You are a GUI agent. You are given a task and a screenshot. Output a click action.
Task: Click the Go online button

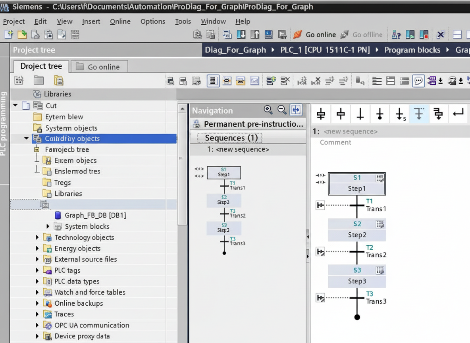316,35
